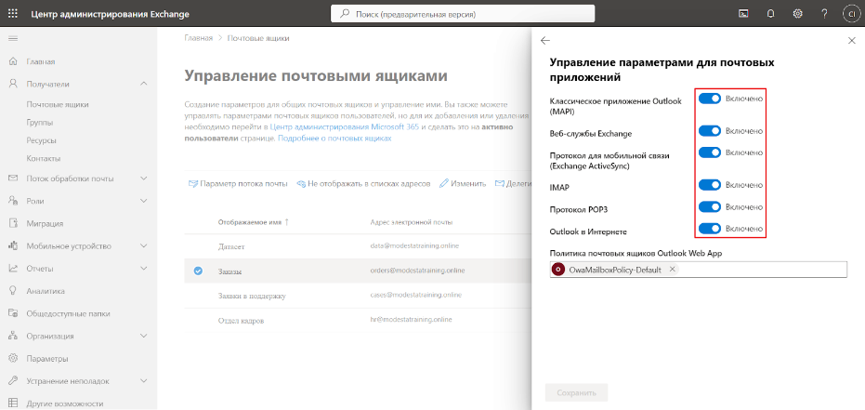Disable the Протокол POP3 switch

710,207
